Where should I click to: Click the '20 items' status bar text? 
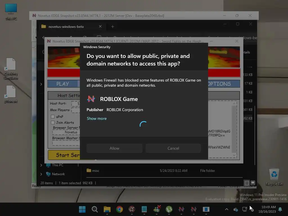coord(47,183)
